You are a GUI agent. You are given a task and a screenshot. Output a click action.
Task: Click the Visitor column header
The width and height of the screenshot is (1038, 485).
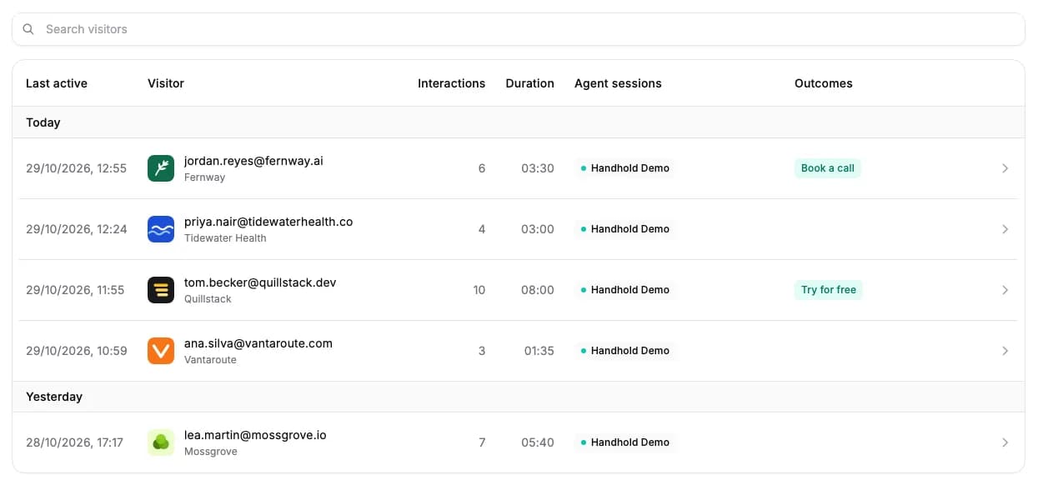166,83
